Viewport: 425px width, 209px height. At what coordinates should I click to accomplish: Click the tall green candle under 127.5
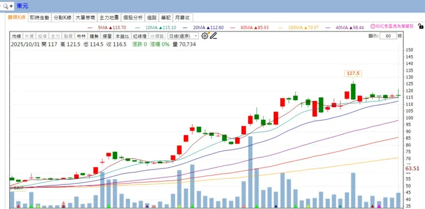[x=353, y=92]
